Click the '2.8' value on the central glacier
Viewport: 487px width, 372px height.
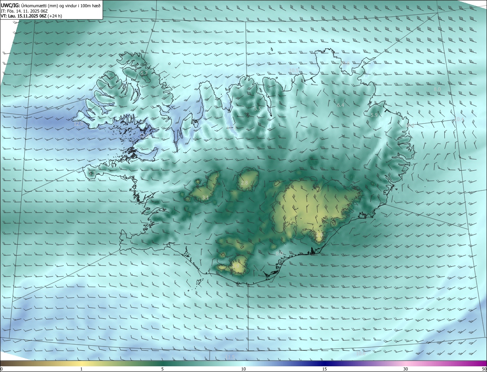(245, 183)
